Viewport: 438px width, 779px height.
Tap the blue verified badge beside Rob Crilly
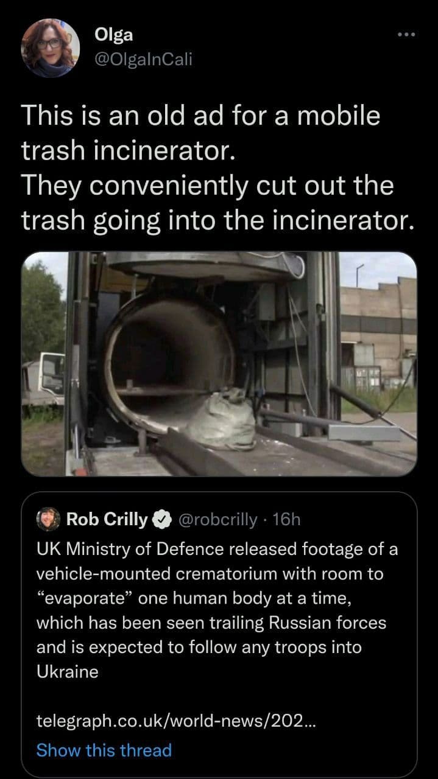(x=161, y=519)
